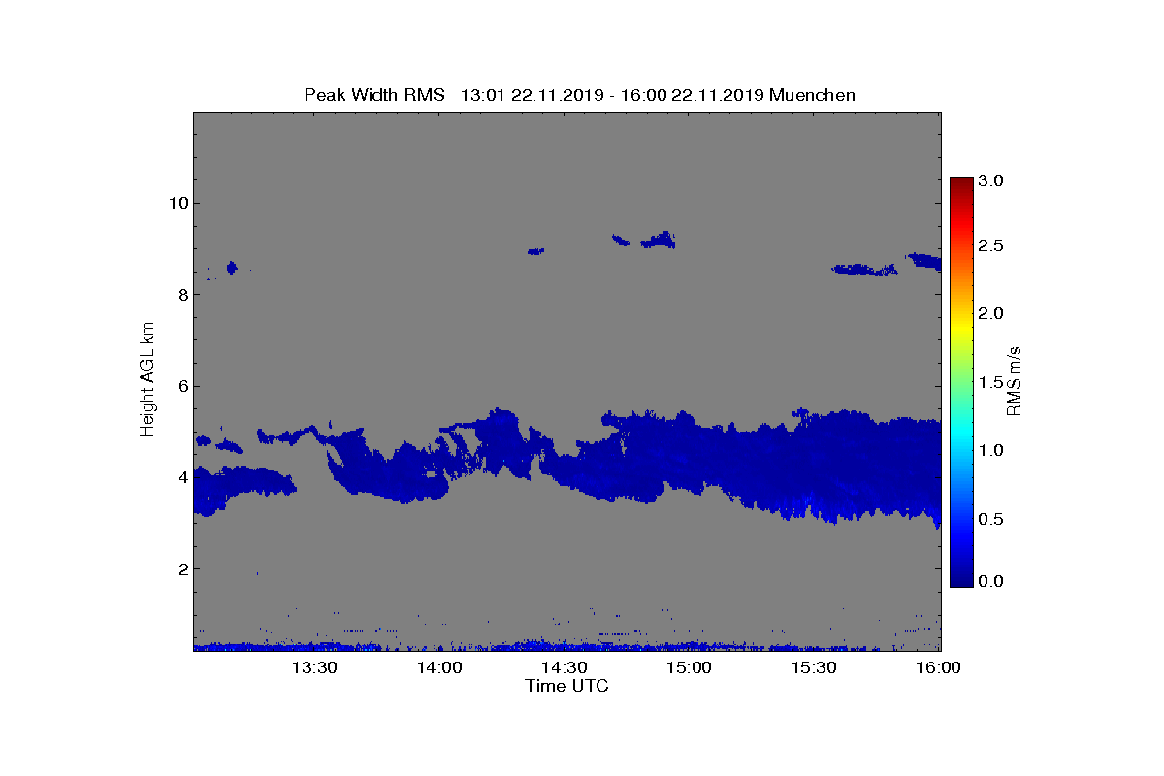Click the height tick label '2'

pos(181,569)
